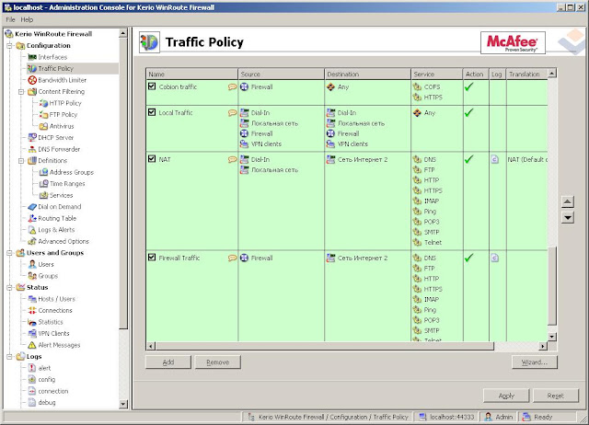The height and width of the screenshot is (425, 589).
Task: Collapse the Configuration tree node
Action: (9, 45)
